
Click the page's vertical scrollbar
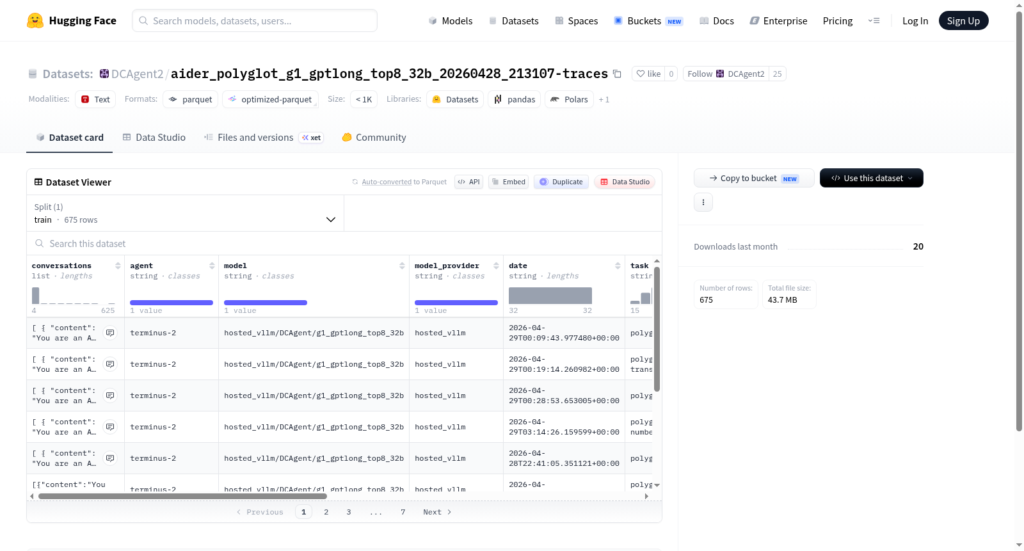coord(1019,221)
